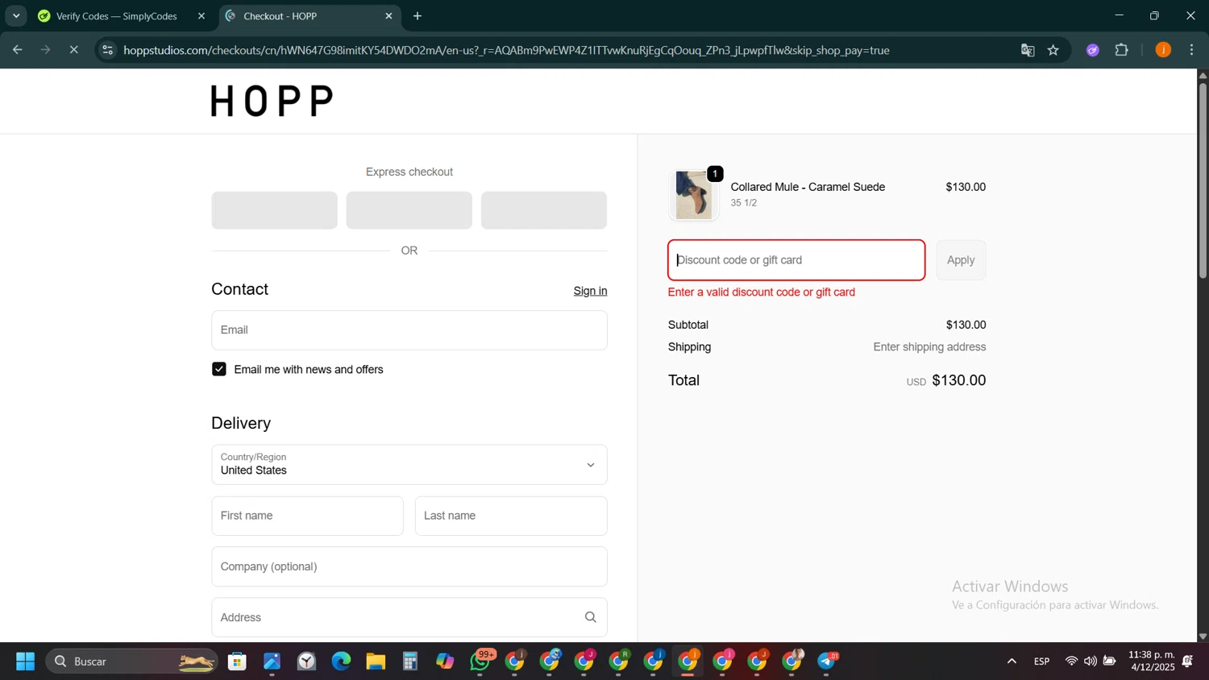
Task: Click the ESP language indicator
Action: [1041, 661]
